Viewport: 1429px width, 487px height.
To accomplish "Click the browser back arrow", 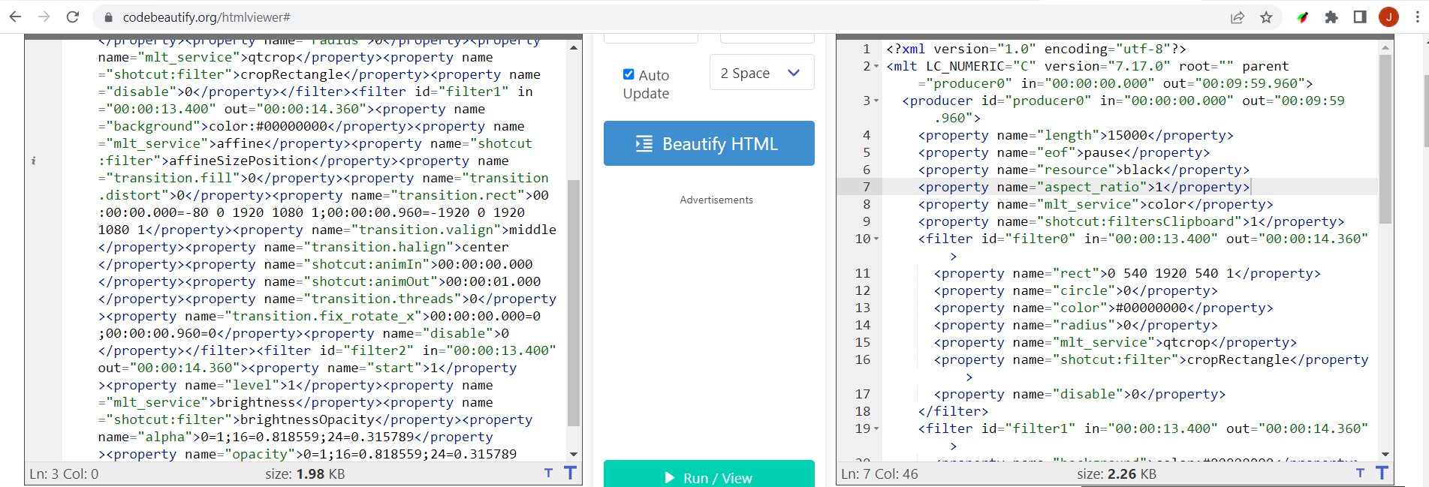I will coord(15,17).
